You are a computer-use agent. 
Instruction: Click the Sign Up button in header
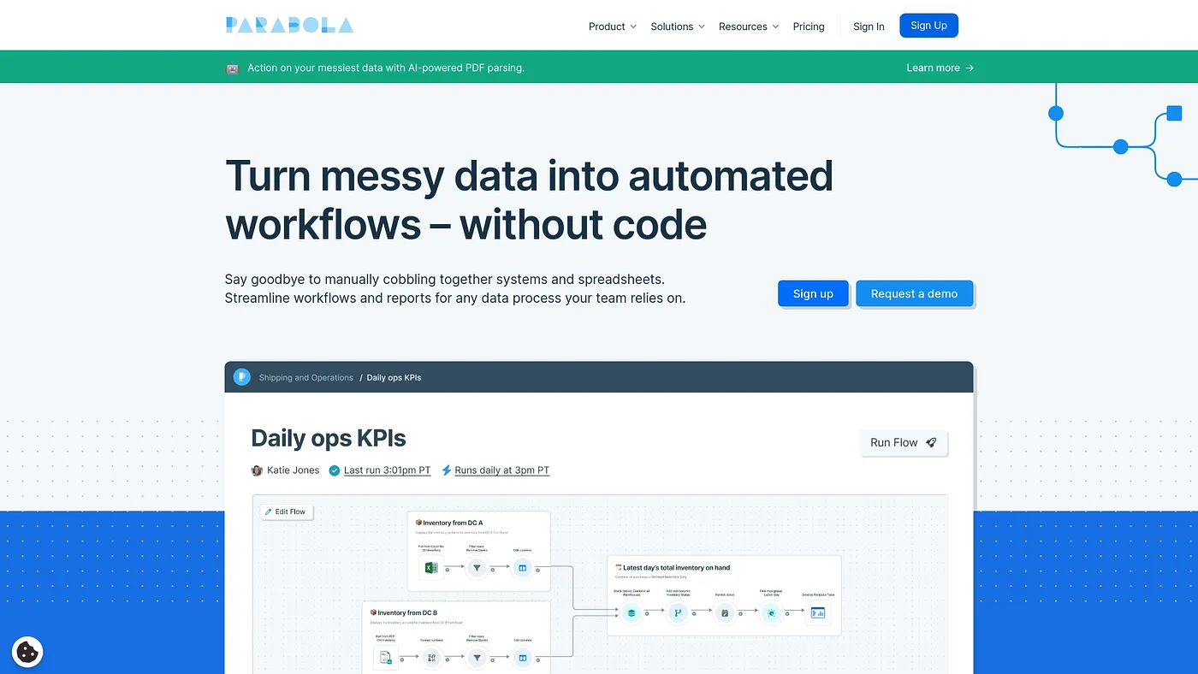point(928,26)
